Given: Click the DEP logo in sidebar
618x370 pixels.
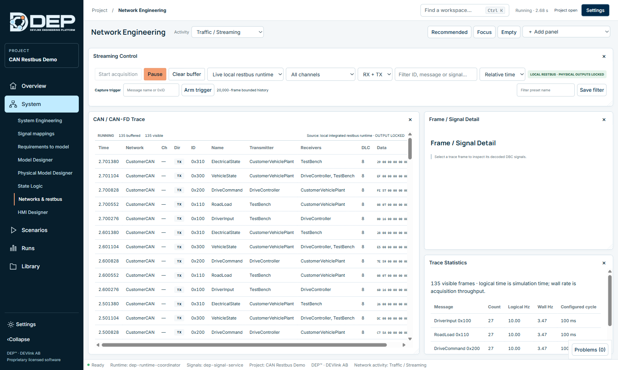Looking at the screenshot, I should (x=42, y=22).
